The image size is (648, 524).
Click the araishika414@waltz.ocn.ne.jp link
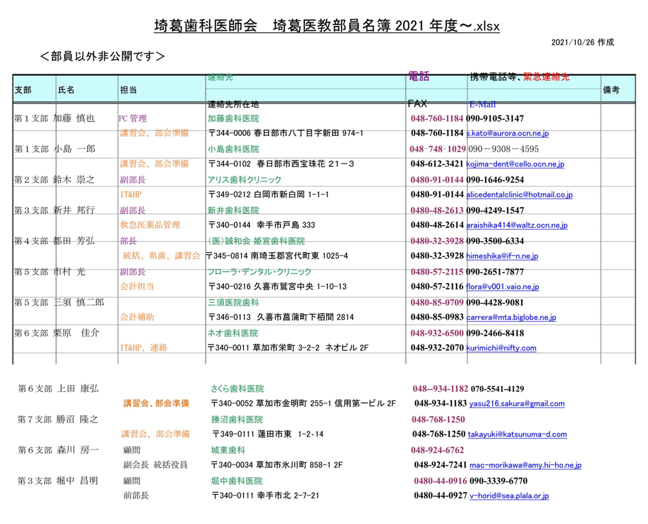click(517, 225)
